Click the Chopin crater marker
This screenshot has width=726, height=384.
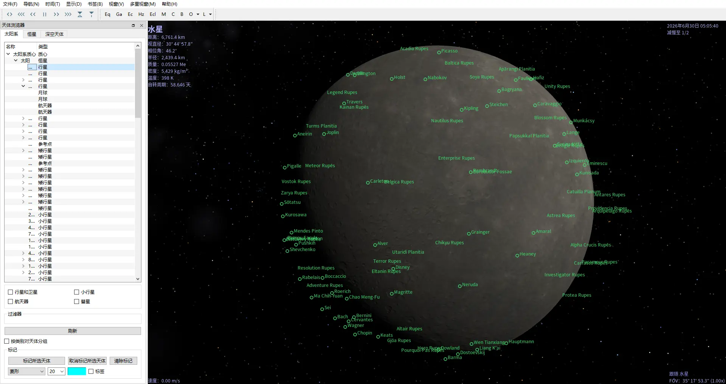tap(355, 335)
